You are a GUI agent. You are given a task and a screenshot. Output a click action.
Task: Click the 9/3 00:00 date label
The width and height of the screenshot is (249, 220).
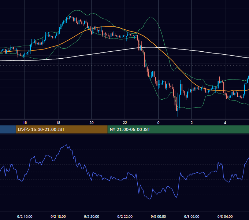[x=158, y=216]
